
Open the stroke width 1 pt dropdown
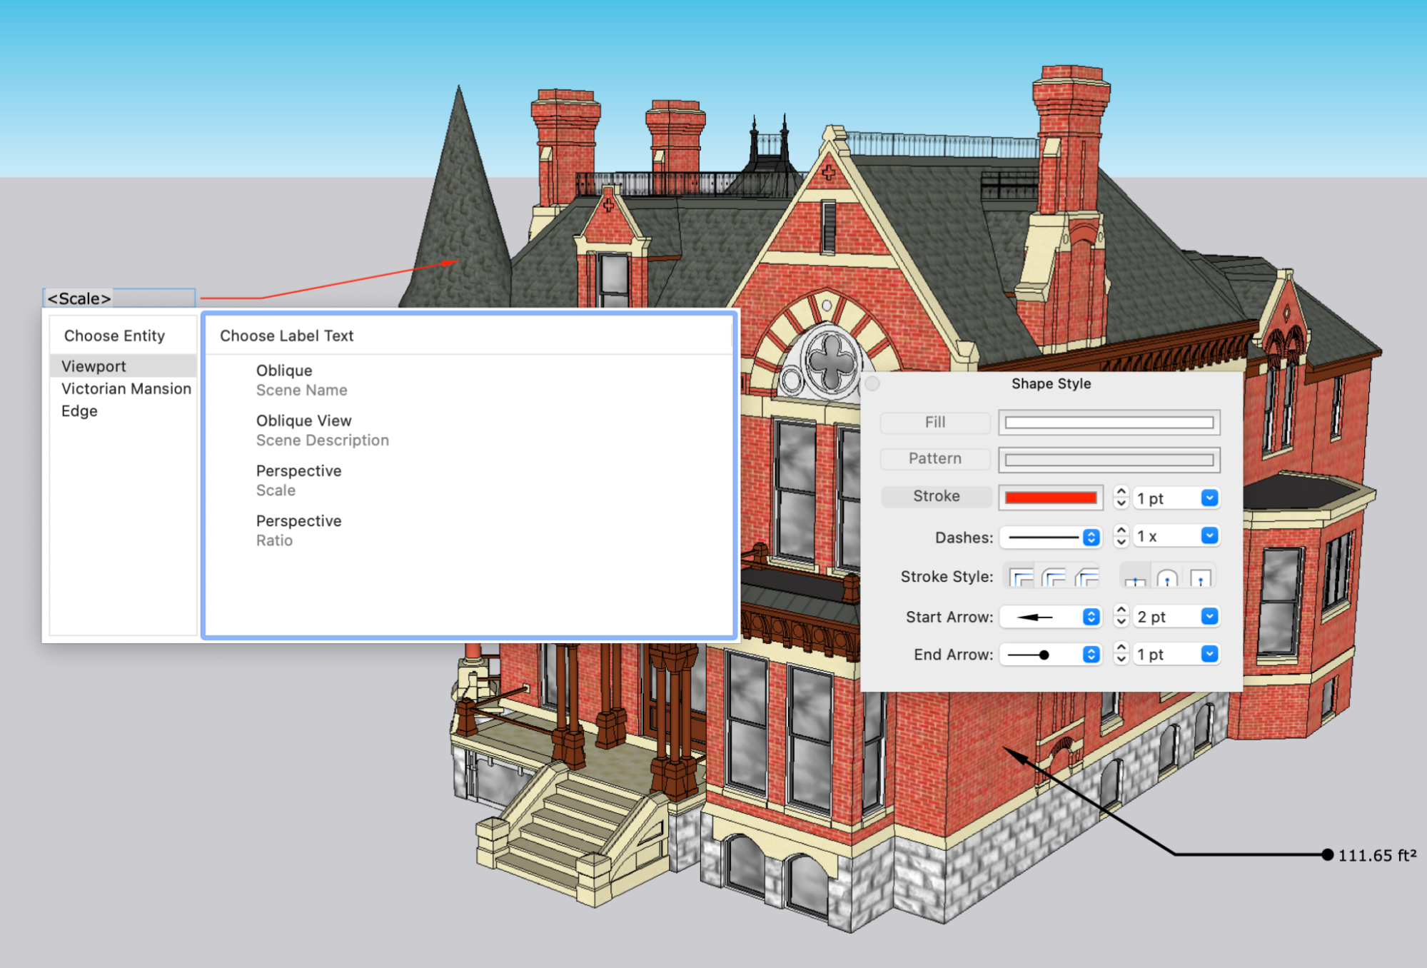coord(1209,498)
